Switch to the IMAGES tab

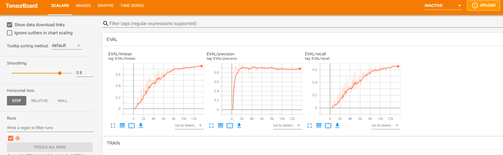click(x=83, y=6)
